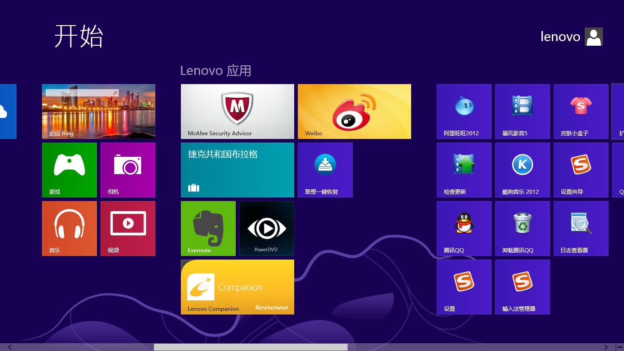
Task: Start 暴风影音5 media player
Action: 522,111
